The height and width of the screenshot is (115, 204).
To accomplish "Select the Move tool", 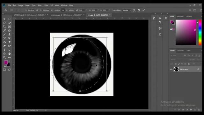I will (4, 19).
